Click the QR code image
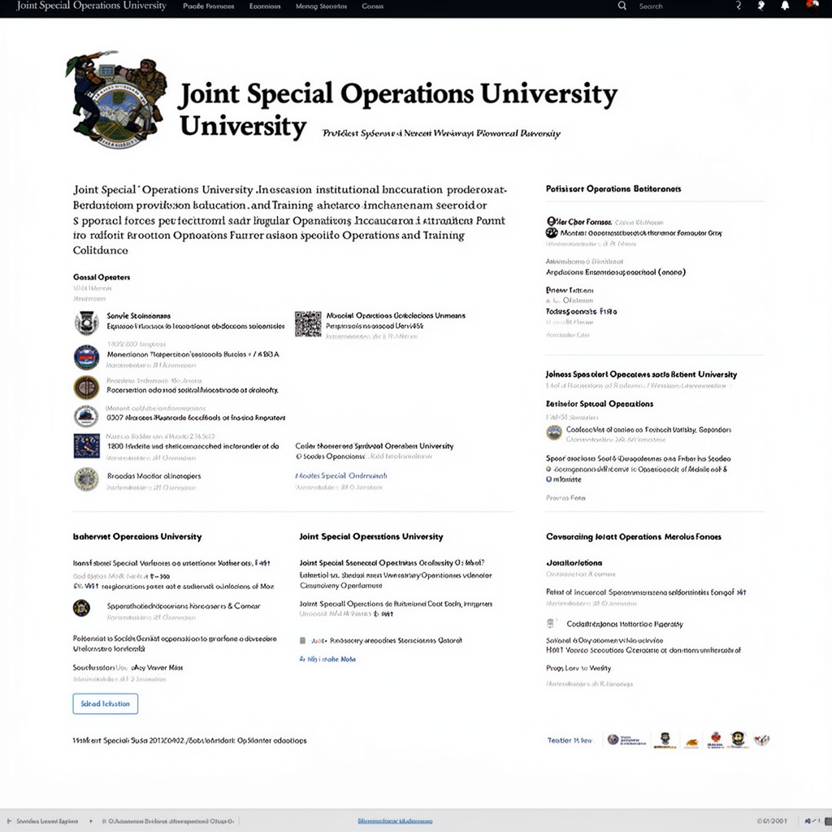 point(308,323)
